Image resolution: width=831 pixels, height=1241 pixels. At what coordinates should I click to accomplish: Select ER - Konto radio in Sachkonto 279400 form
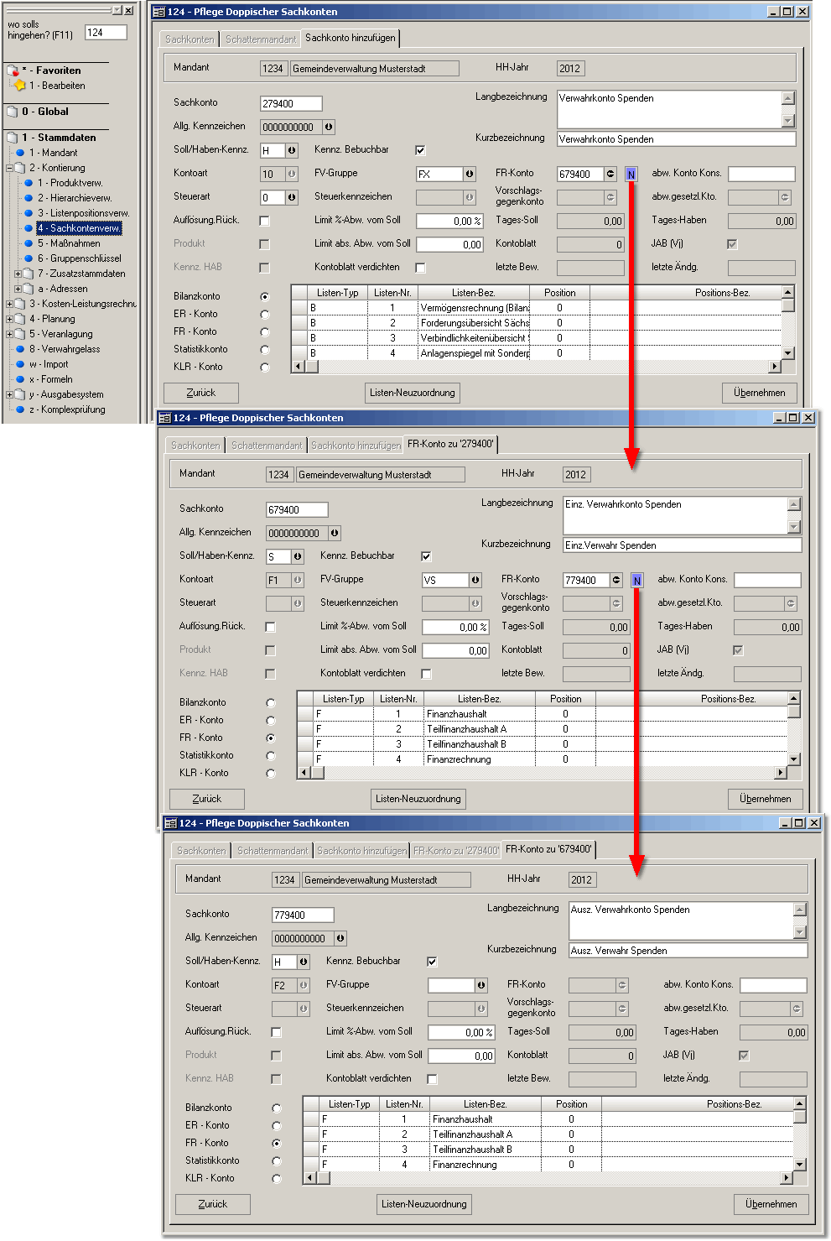pos(265,315)
